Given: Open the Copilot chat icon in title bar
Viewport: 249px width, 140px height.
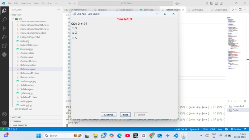Looking at the screenshot, I should [x=177, y=3].
